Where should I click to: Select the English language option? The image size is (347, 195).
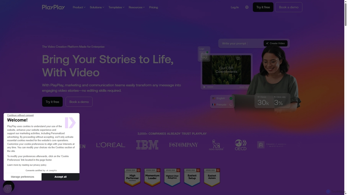pyautogui.click(x=222, y=98)
